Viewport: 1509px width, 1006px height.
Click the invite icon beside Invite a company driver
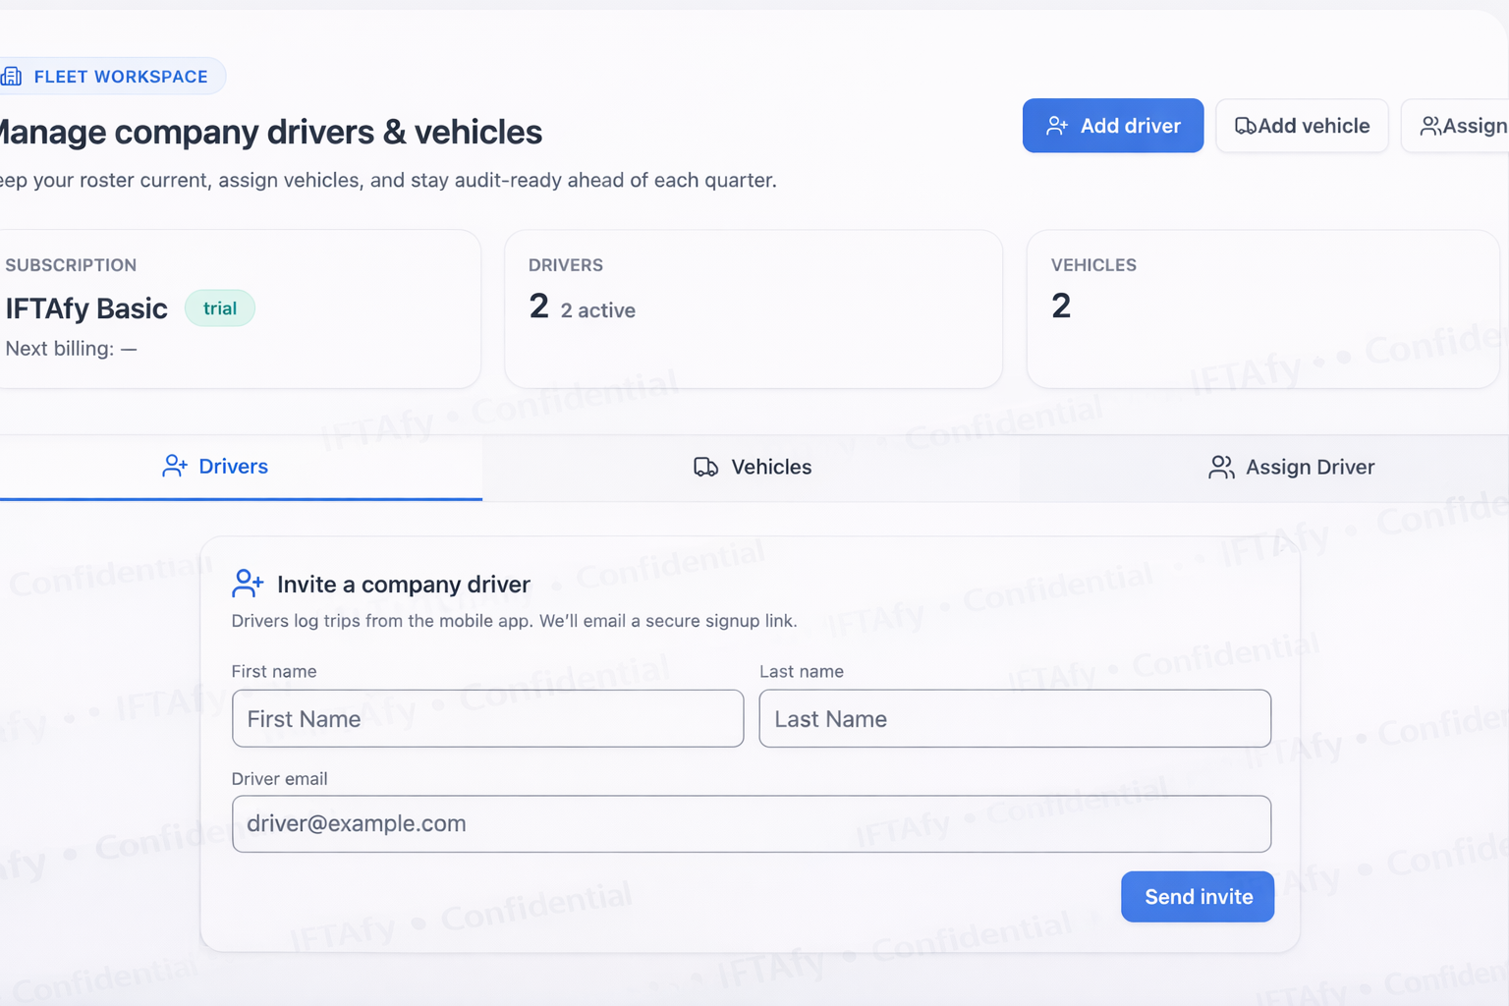(x=248, y=584)
